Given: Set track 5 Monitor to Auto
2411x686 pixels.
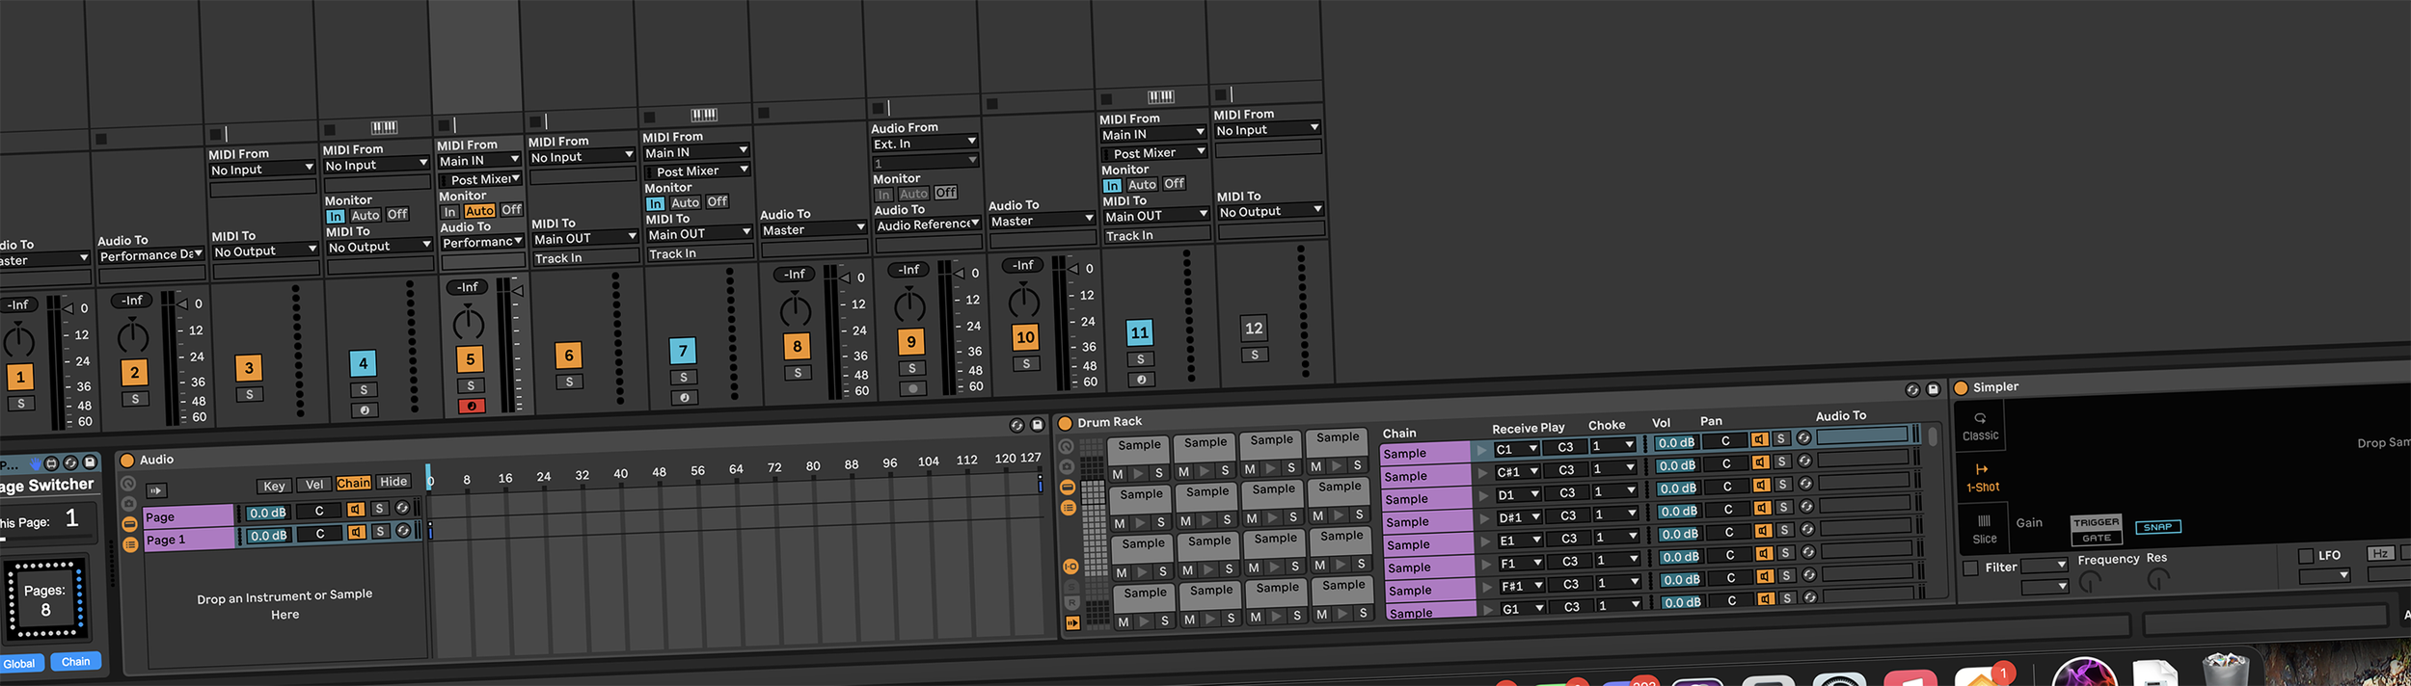Looking at the screenshot, I should 479,211.
